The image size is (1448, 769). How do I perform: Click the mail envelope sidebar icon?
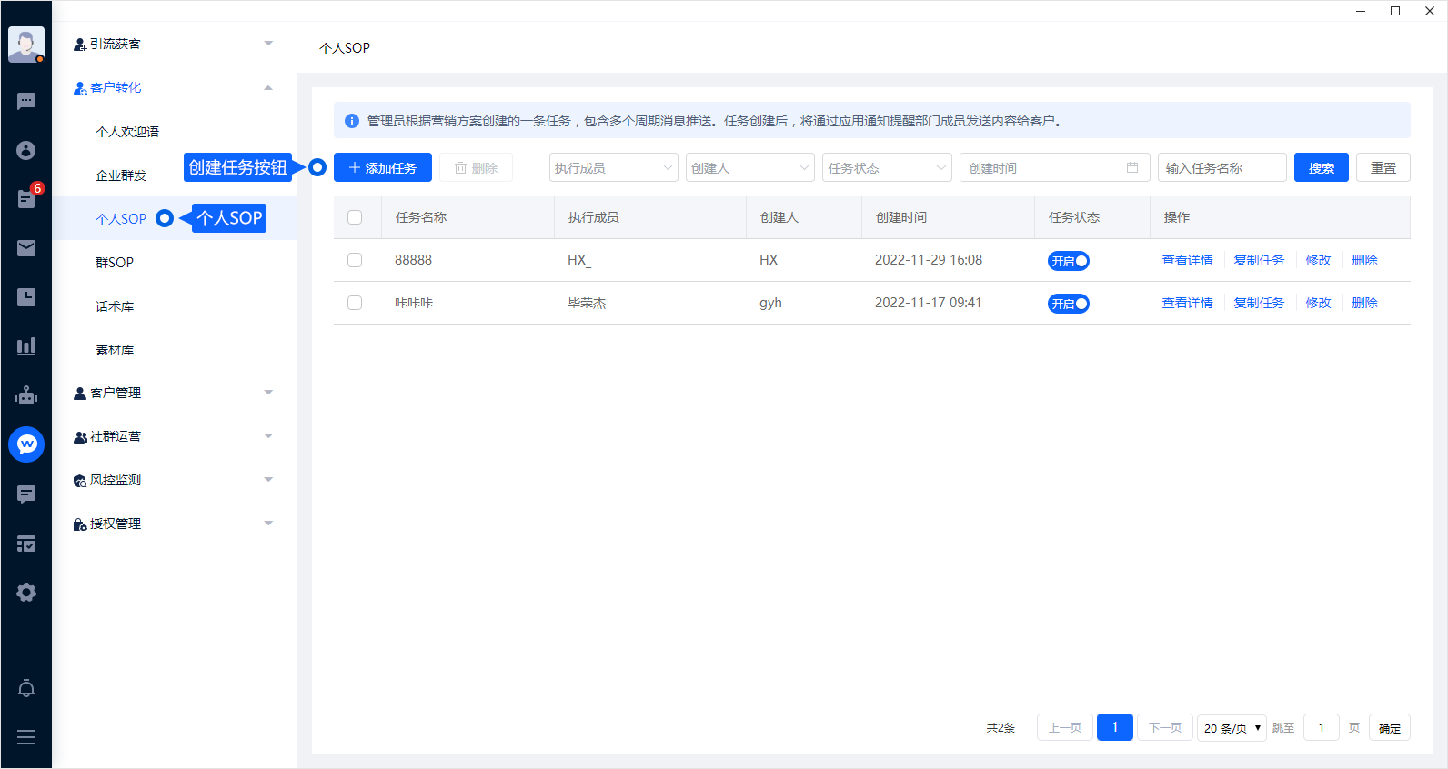[26, 248]
